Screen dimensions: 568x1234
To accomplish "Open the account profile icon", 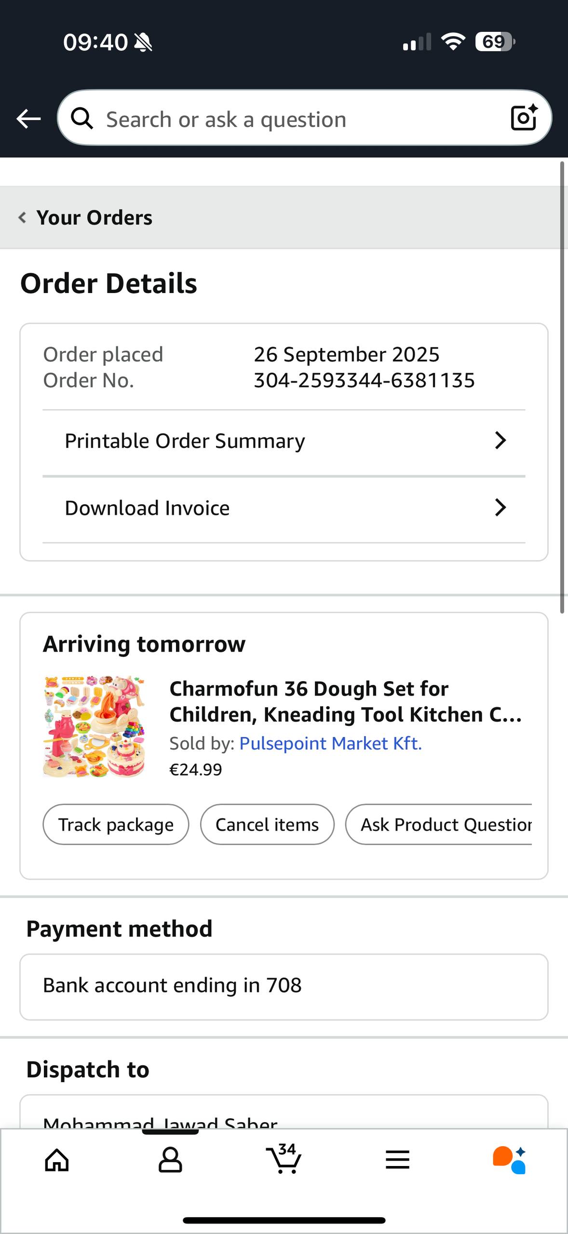I will coord(170,1159).
